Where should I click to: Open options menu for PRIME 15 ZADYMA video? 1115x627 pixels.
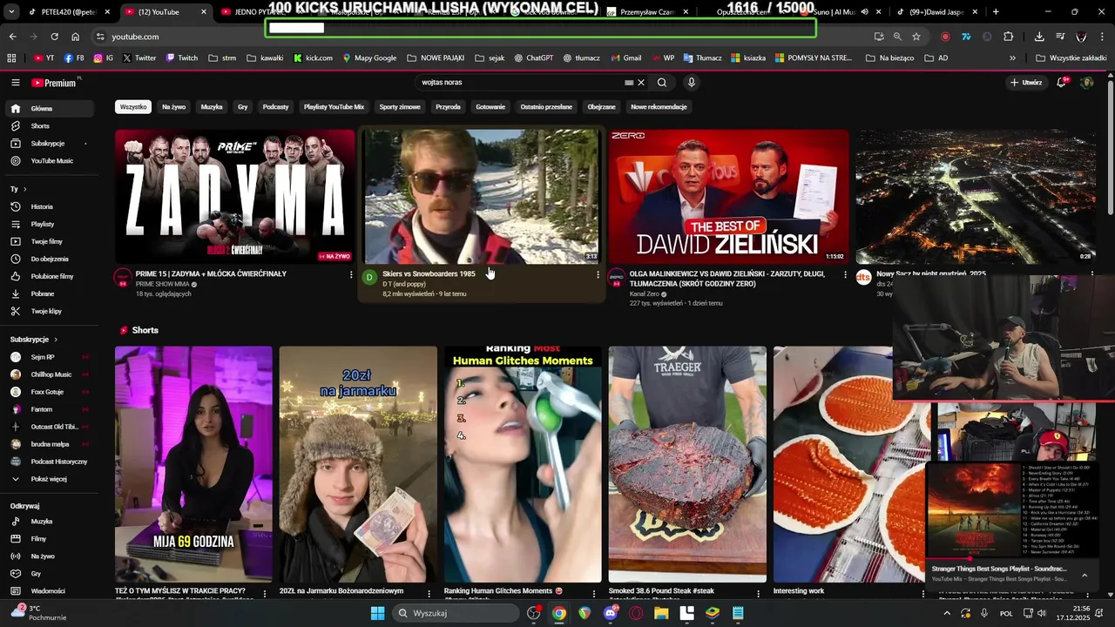[351, 274]
